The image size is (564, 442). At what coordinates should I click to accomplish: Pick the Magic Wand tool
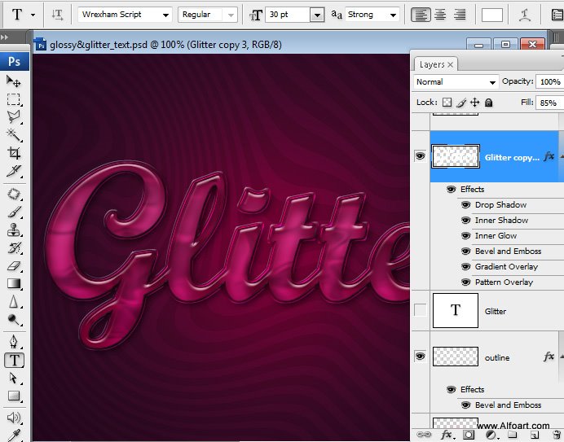pos(14,134)
